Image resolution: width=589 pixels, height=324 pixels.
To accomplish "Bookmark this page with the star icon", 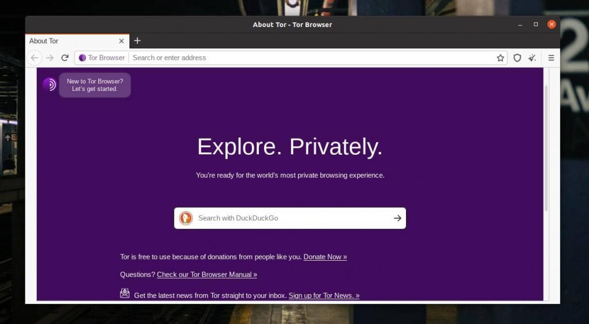I will click(x=500, y=58).
